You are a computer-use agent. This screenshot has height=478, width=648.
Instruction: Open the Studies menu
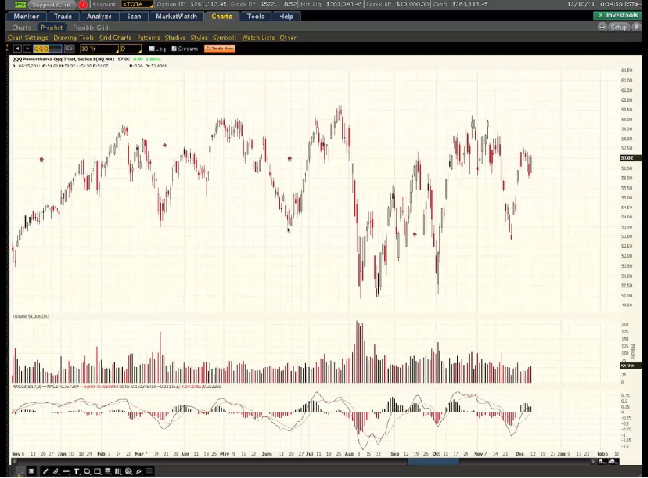point(175,38)
